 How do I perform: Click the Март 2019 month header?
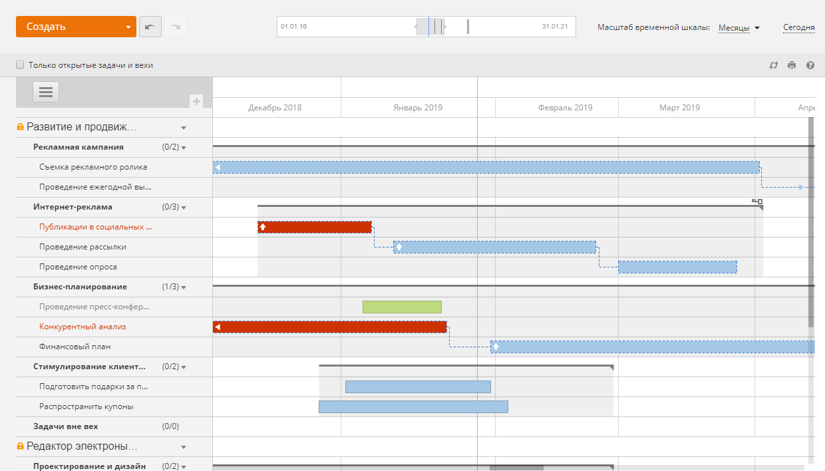tap(680, 108)
